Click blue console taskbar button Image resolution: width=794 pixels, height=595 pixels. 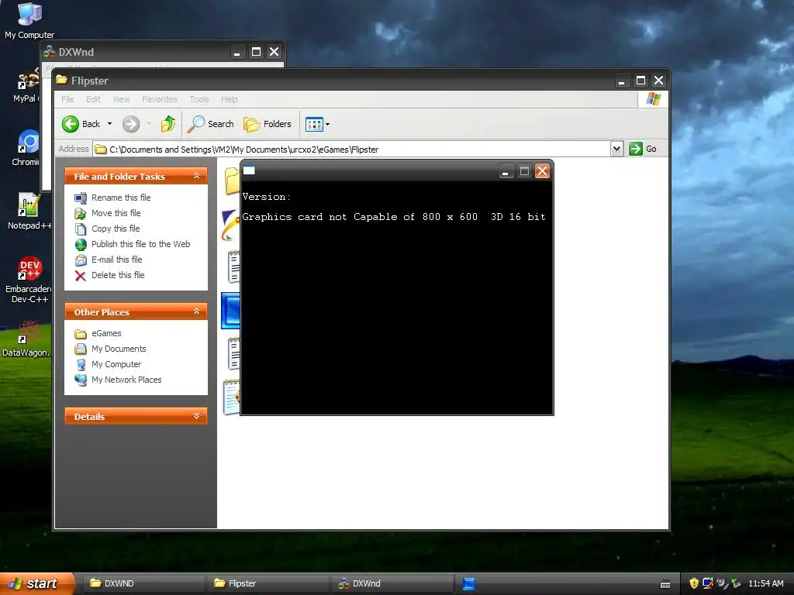[469, 584]
